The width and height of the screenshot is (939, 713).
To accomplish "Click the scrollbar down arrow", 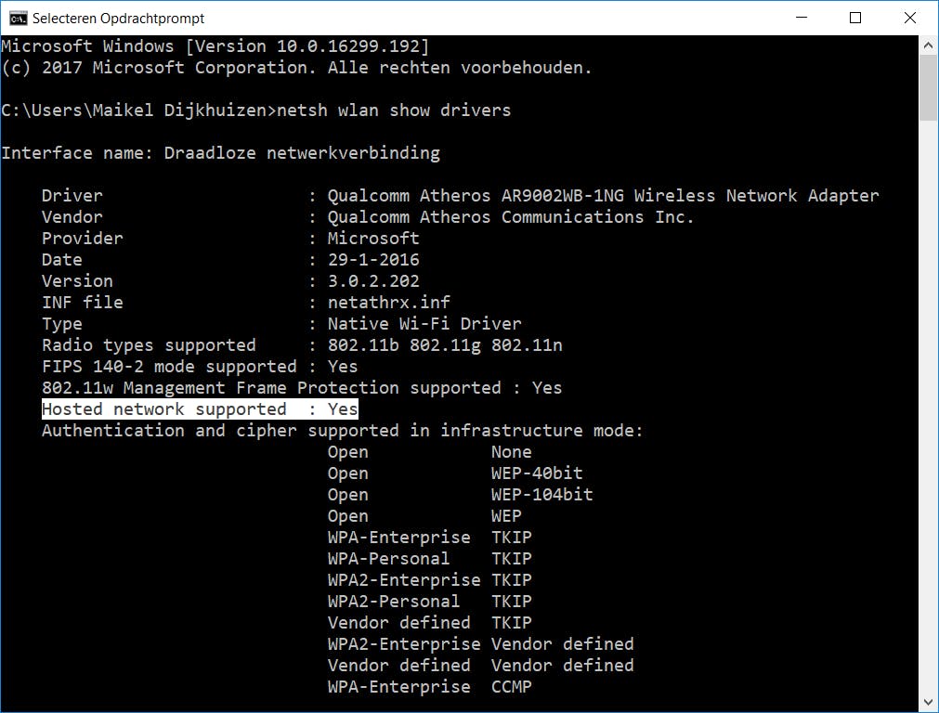I will (928, 702).
